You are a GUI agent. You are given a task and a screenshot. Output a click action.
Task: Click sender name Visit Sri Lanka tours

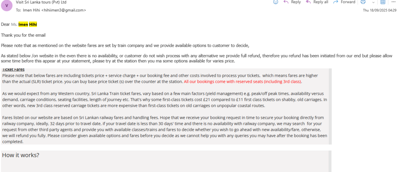coord(41,2)
